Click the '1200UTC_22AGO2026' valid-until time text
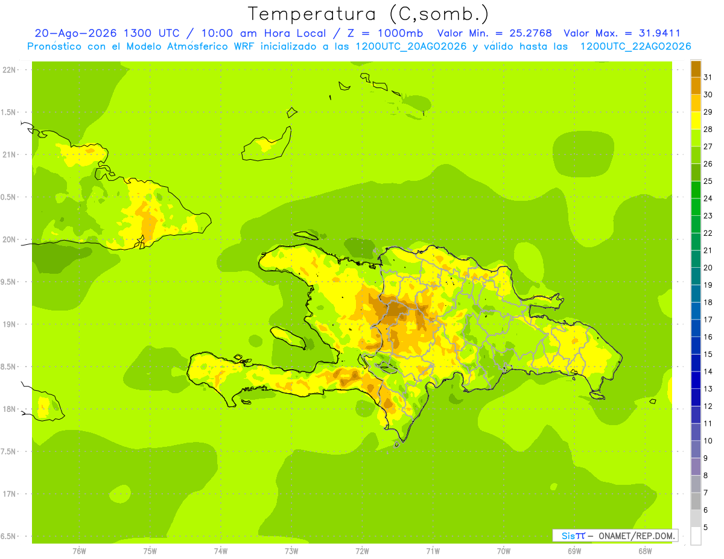This screenshot has width=724, height=559. 635,46
